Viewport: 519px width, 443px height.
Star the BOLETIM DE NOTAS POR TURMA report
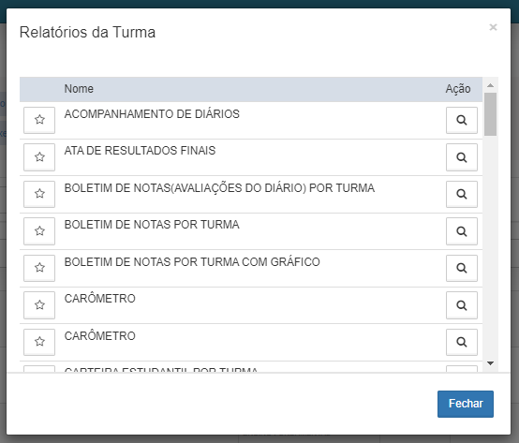(39, 231)
